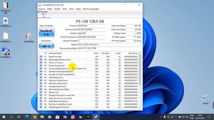The width and height of the screenshot is (214, 120).
Task: Open the Arquivo menu
Action: click(42, 9)
